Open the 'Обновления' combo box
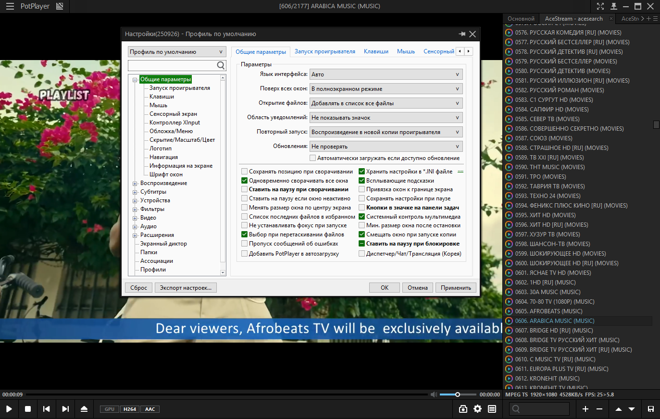660x419 pixels. [x=386, y=147]
